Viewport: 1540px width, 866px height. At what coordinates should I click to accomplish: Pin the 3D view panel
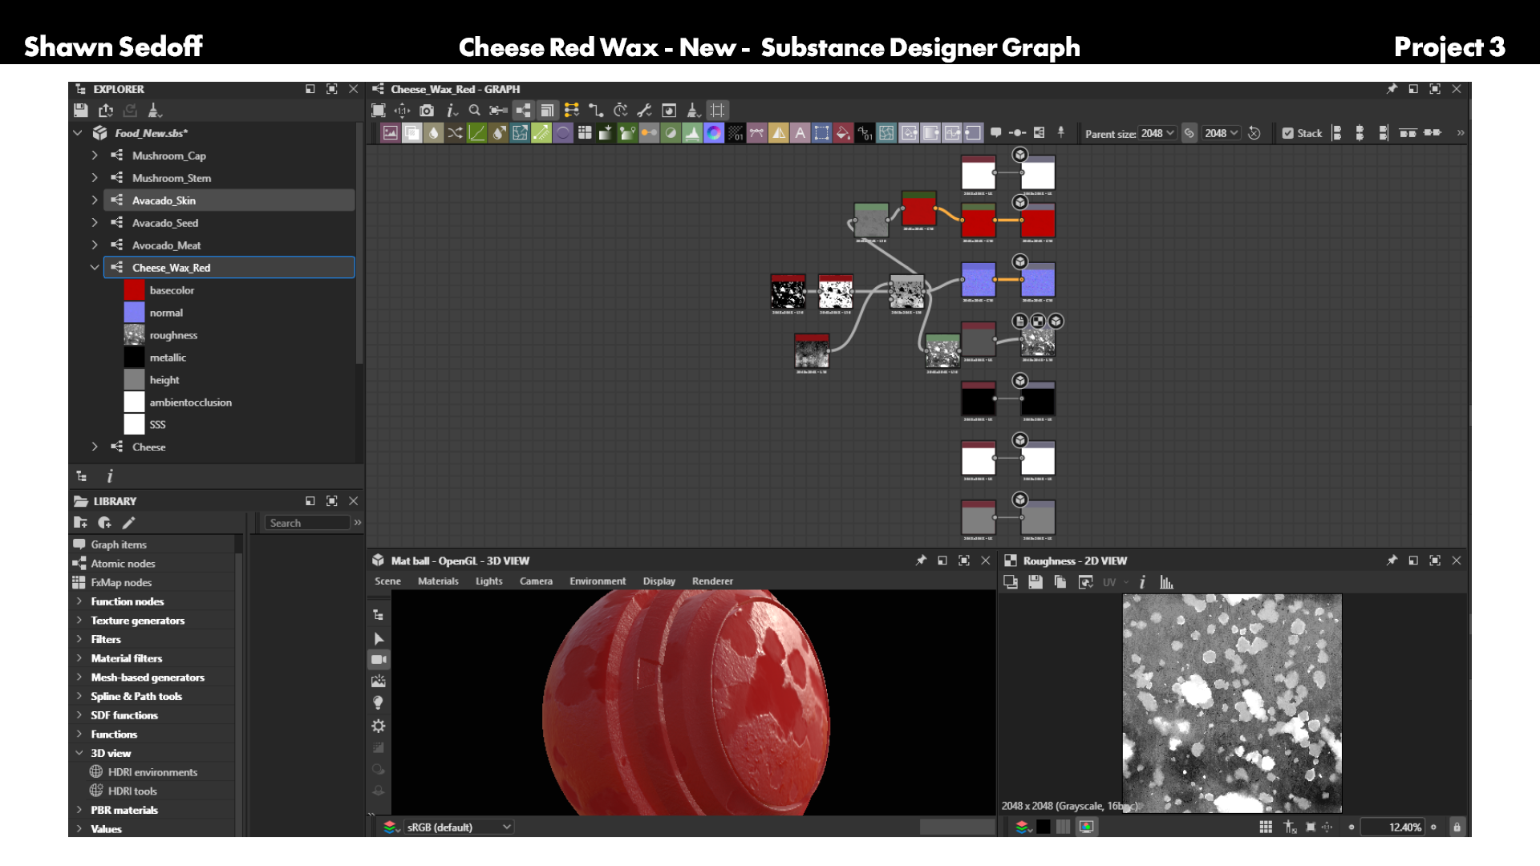click(x=921, y=560)
